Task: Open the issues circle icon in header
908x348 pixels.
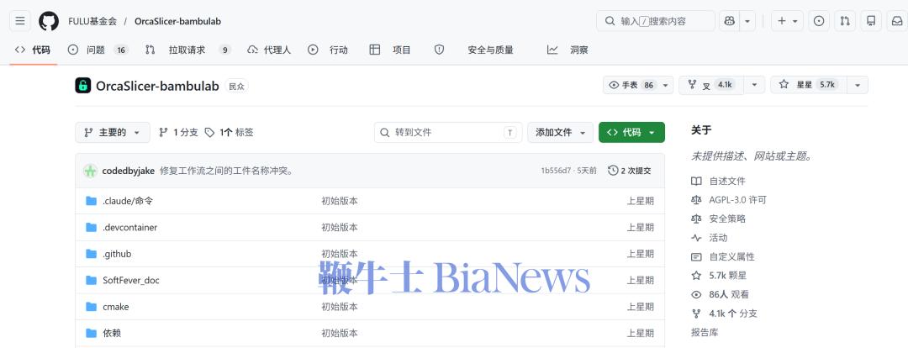Action: [x=819, y=21]
